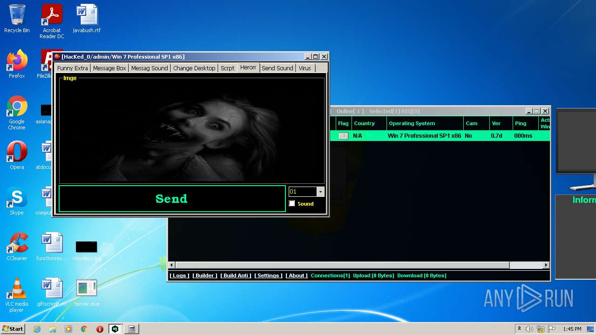
Task: Open Build Anti option
Action: (x=236, y=275)
